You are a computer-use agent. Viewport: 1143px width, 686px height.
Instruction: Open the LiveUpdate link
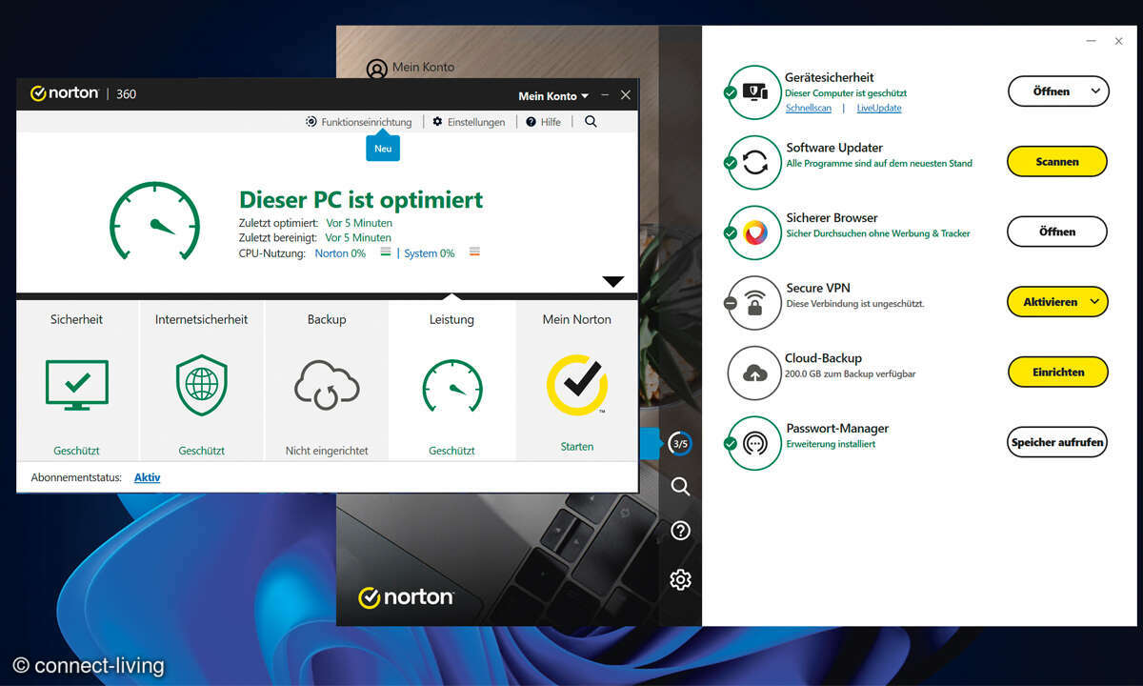(879, 109)
